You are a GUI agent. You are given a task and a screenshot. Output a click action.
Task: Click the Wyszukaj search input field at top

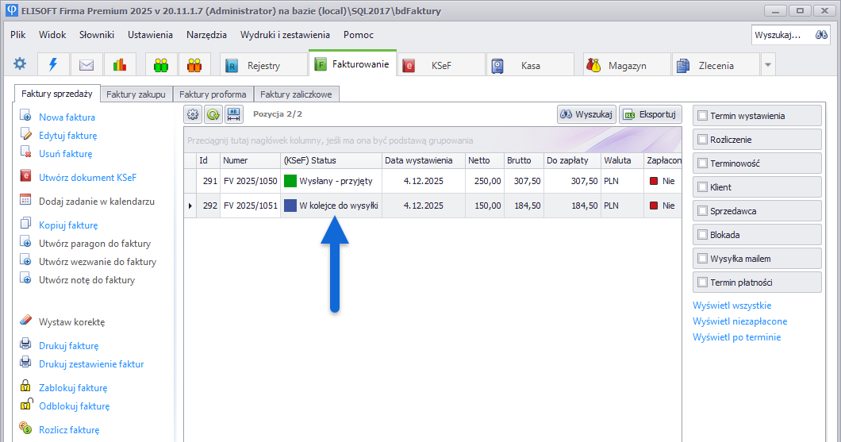click(x=778, y=35)
